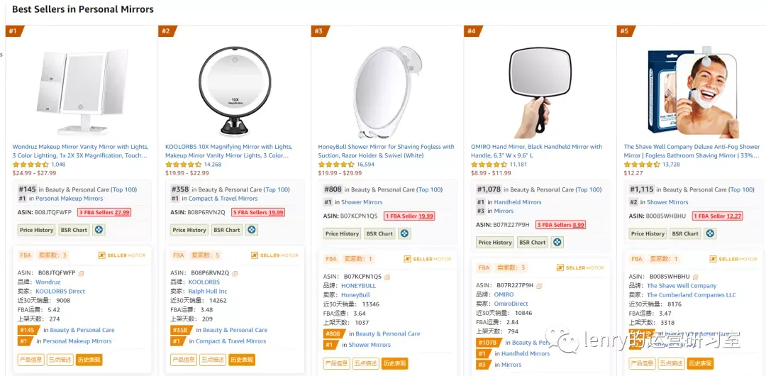Open HoneyBull Shower Mirror product title link

point(387,151)
